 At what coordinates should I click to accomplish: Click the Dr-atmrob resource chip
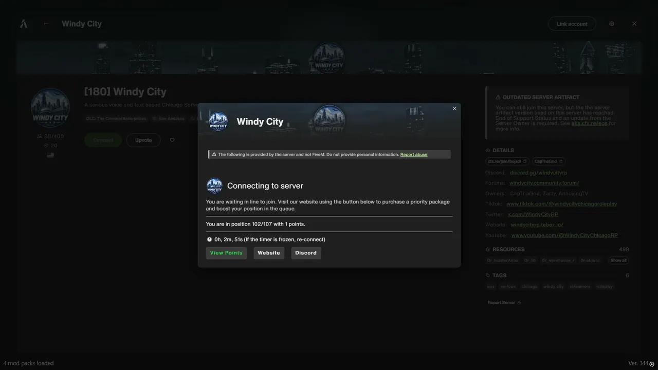(x=590, y=261)
